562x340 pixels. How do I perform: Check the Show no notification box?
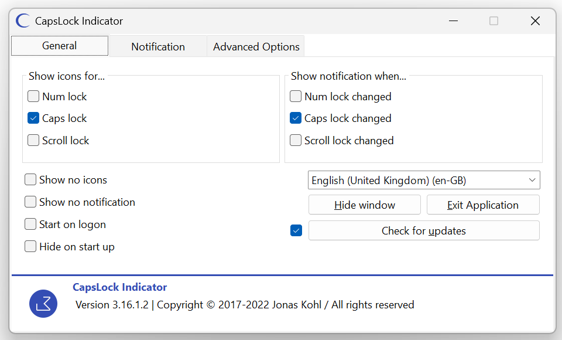pyautogui.click(x=30, y=202)
